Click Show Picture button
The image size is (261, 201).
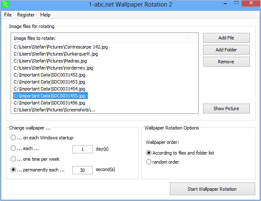[226, 109]
